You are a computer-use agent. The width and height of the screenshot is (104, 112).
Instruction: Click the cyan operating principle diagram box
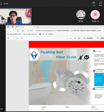(99, 80)
